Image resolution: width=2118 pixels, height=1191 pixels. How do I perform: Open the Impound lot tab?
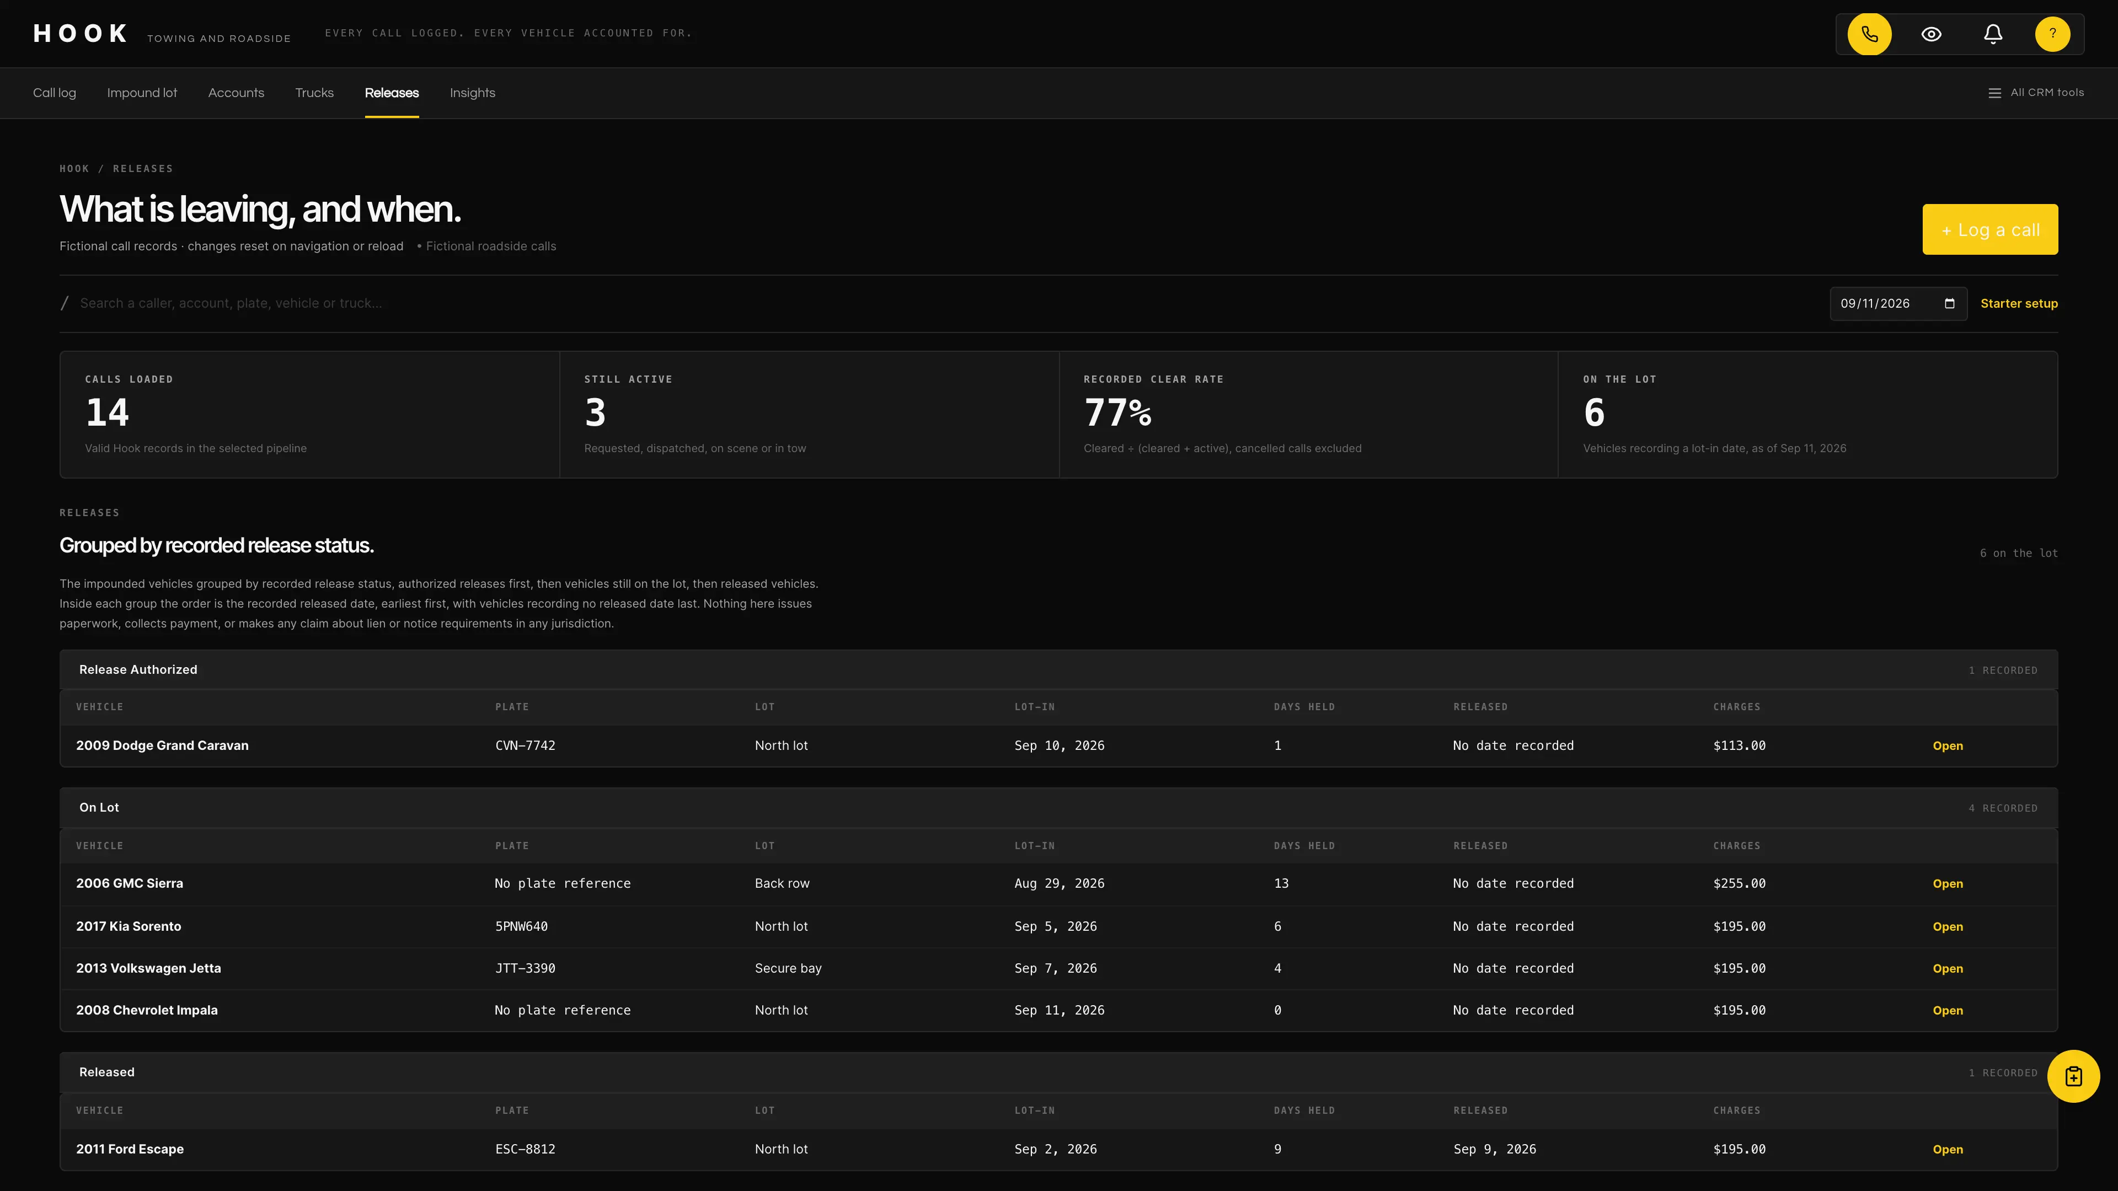(x=142, y=93)
